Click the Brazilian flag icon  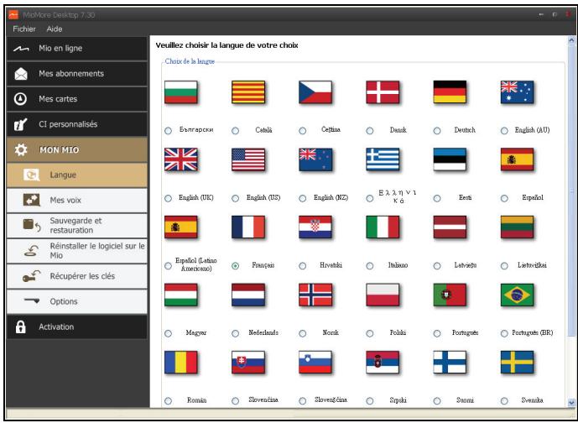(x=517, y=295)
